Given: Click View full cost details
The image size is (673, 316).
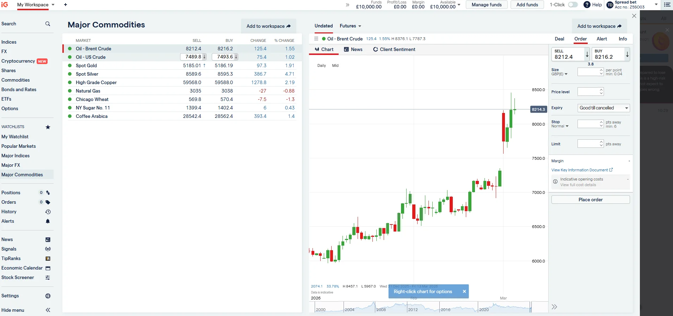Looking at the screenshot, I should point(578,185).
